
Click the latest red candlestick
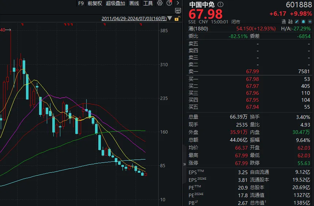145,174
